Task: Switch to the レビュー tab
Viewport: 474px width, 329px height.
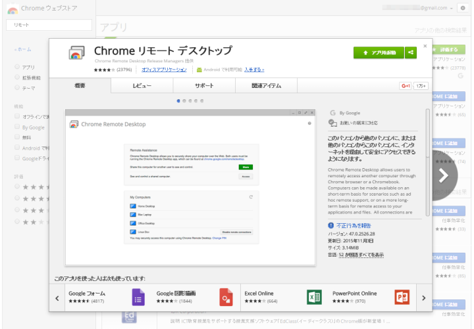Action: coord(142,86)
